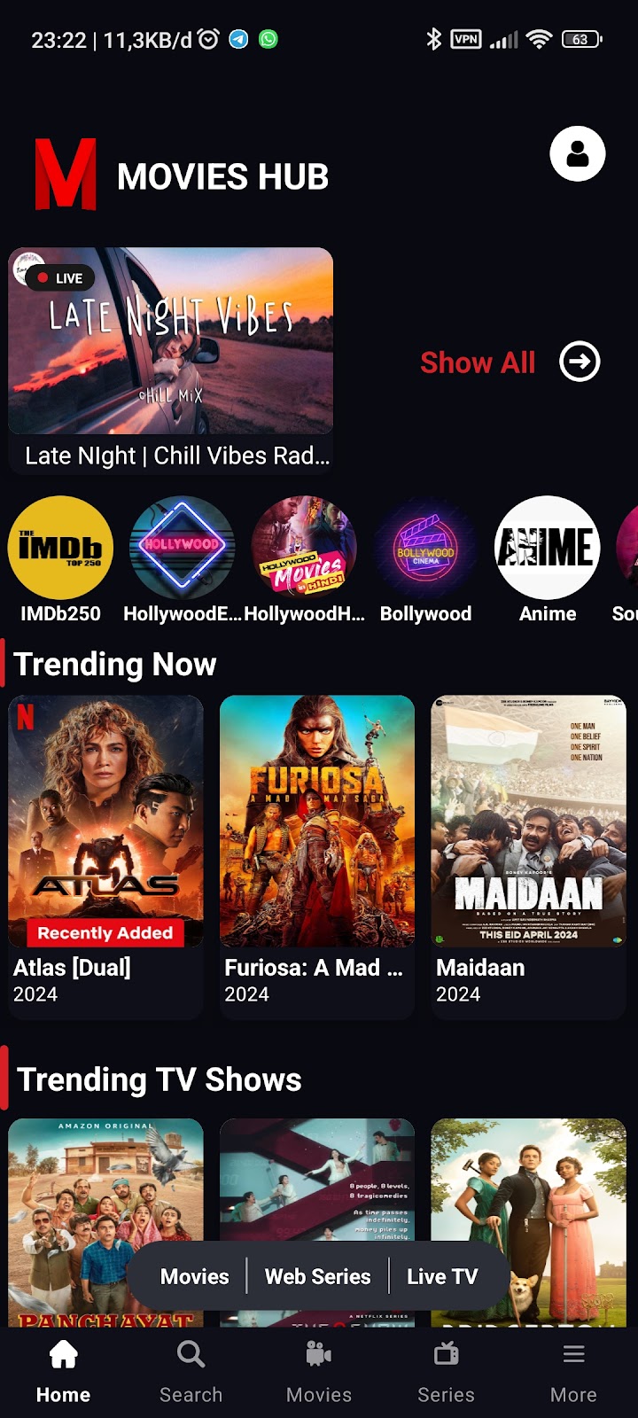Open the HollywoodE neon category icon
This screenshot has width=638, height=1418.
[183, 548]
